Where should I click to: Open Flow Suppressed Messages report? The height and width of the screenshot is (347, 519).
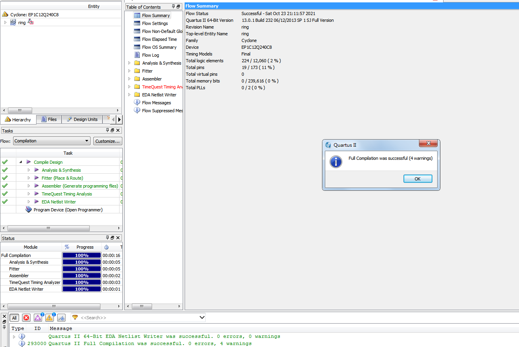click(158, 111)
